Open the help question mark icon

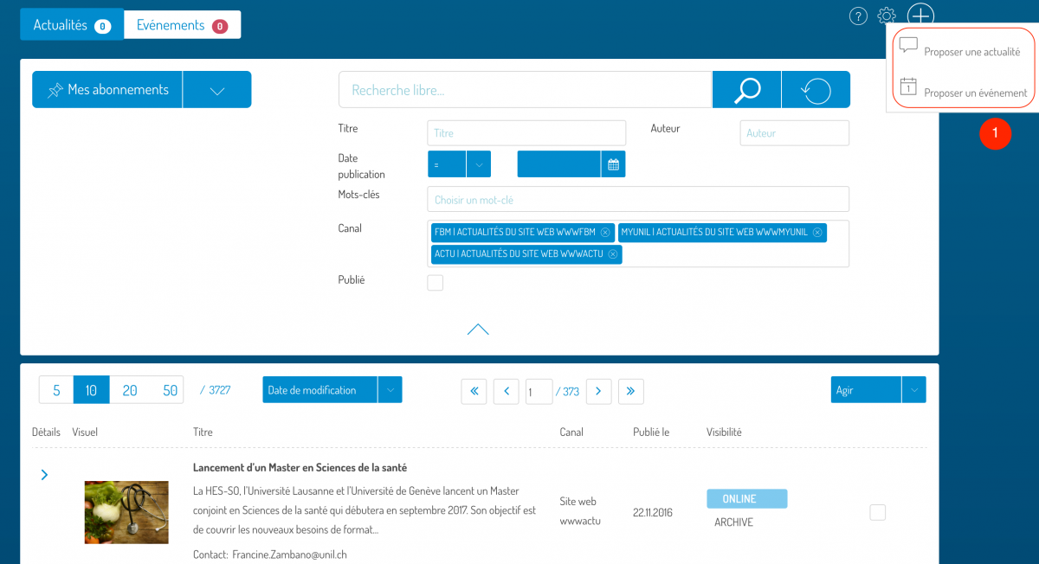click(858, 16)
